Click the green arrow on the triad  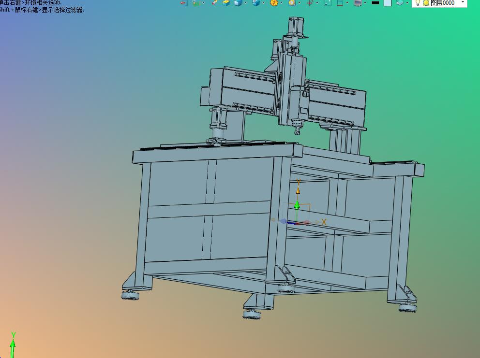pyautogui.click(x=297, y=205)
